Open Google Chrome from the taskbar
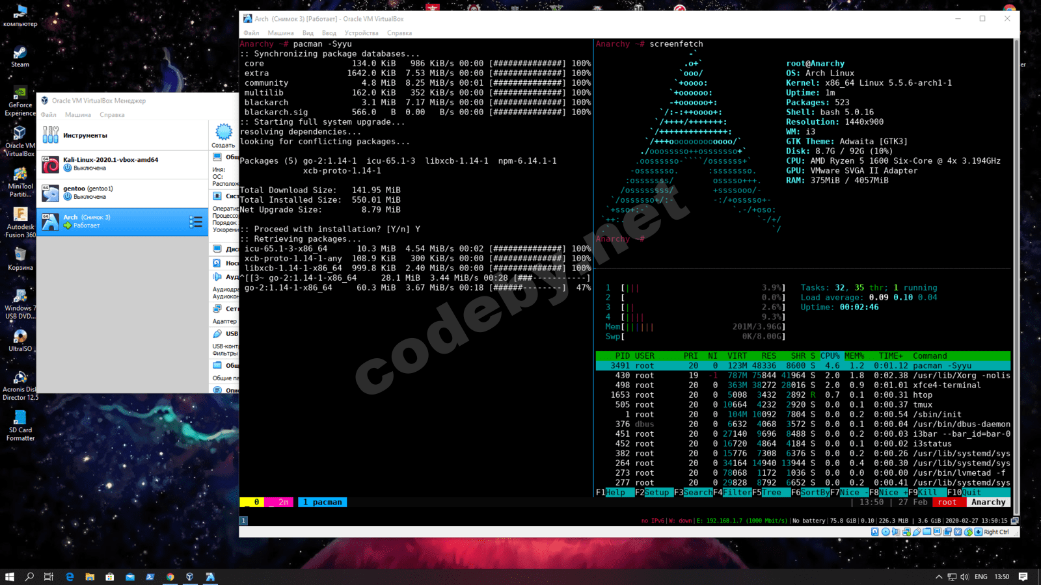This screenshot has width=1041, height=585. coord(170,577)
